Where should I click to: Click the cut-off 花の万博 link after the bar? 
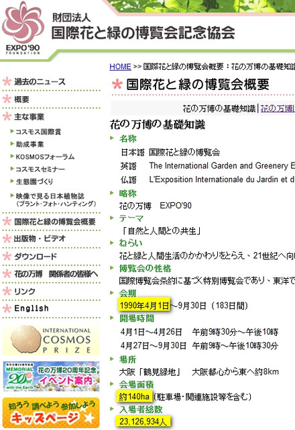pyautogui.click(x=278, y=109)
